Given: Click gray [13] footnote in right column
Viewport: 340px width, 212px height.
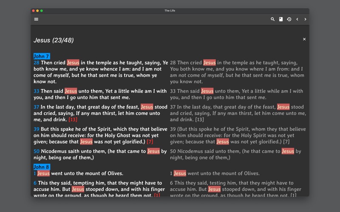Looking at the screenshot, I should coord(199,120).
